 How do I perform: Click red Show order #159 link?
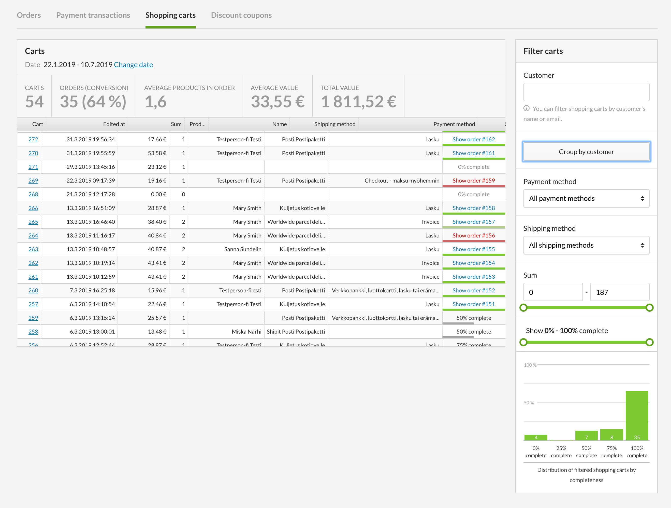(x=474, y=181)
